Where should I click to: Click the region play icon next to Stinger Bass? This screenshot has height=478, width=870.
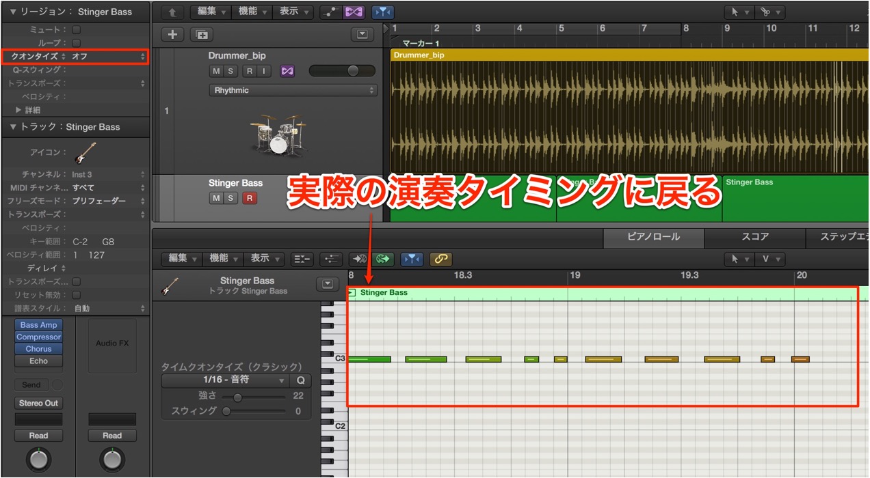click(352, 292)
